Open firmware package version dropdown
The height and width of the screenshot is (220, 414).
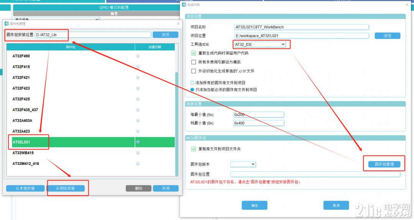pyautogui.click(x=243, y=164)
